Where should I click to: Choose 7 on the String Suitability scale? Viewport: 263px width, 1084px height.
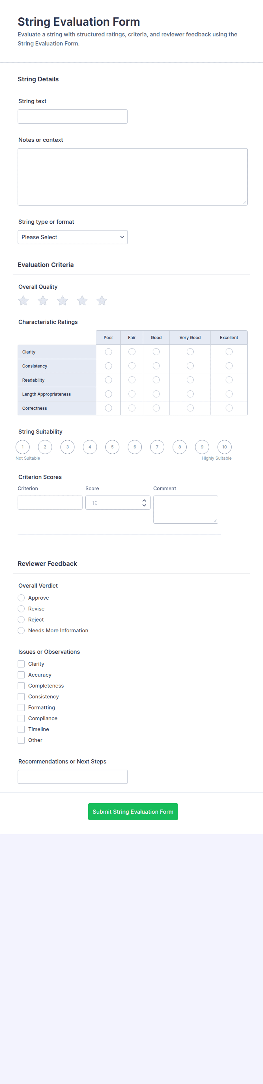click(157, 447)
